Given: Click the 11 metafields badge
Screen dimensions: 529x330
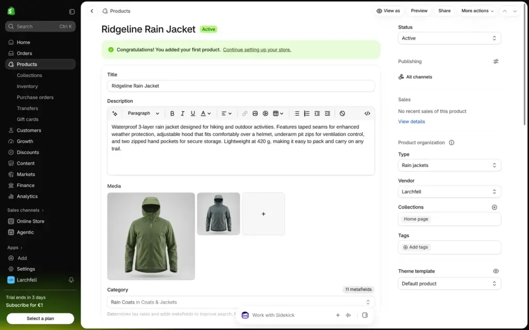Looking at the screenshot, I should [x=359, y=290].
